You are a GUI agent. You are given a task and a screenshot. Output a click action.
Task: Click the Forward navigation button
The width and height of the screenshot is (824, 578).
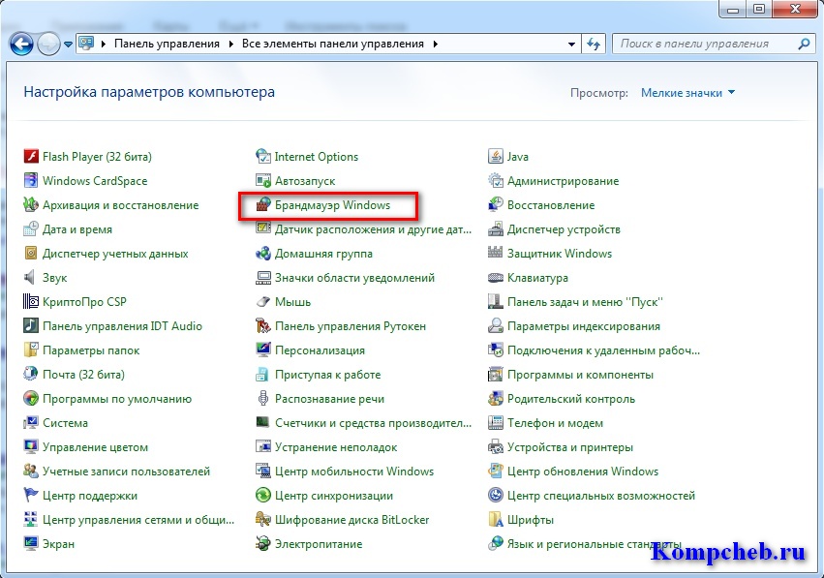tap(48, 45)
